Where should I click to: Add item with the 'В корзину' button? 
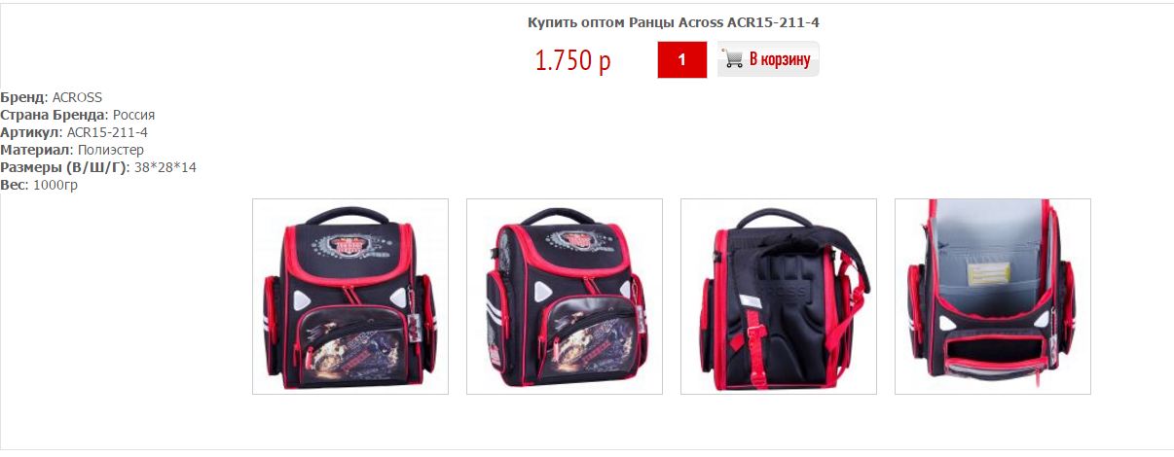coord(768,59)
